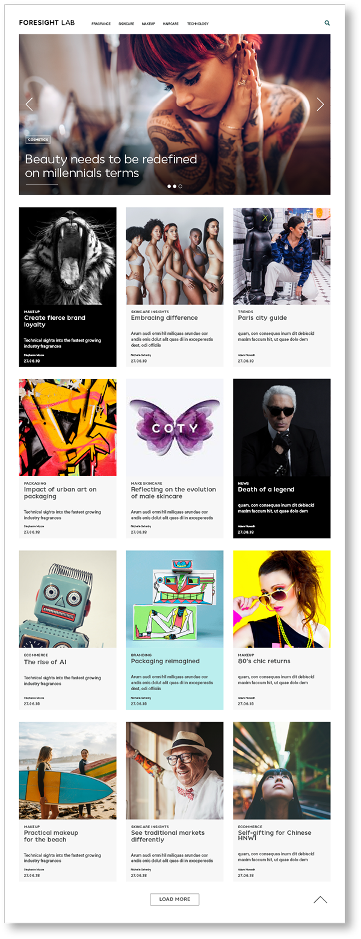Click the Load More button
Image resolution: width=361 pixels, height=939 pixels.
(x=174, y=899)
